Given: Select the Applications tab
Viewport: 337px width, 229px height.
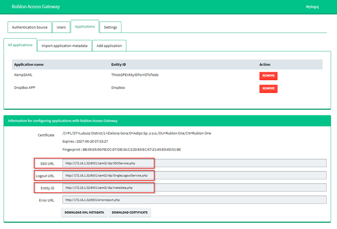Looking at the screenshot, I should pyautogui.click(x=85, y=26).
